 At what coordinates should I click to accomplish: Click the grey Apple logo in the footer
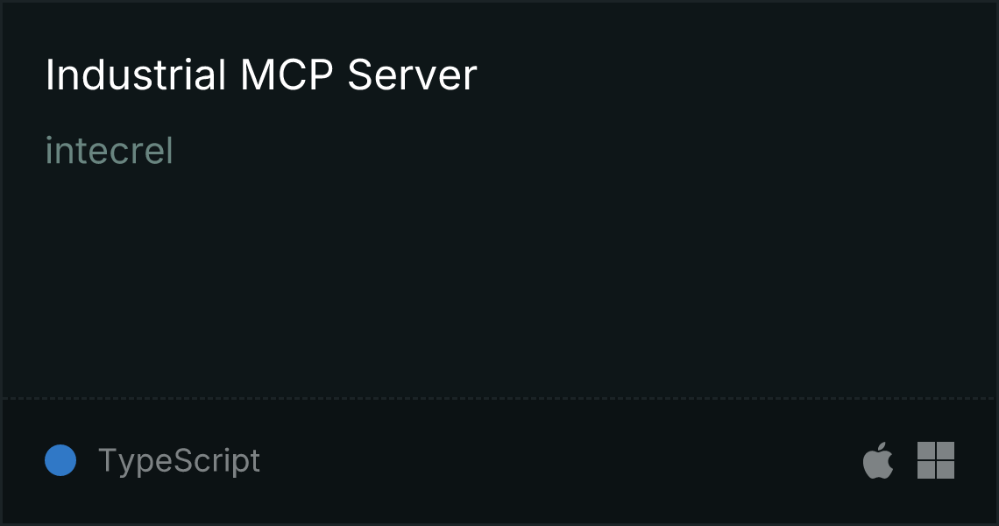coord(878,459)
